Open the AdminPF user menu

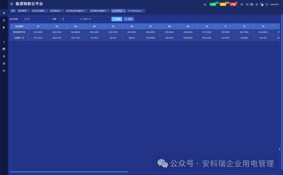275,4
